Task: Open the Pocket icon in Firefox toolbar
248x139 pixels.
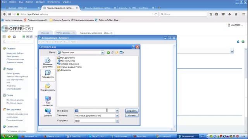Action: click(223, 14)
